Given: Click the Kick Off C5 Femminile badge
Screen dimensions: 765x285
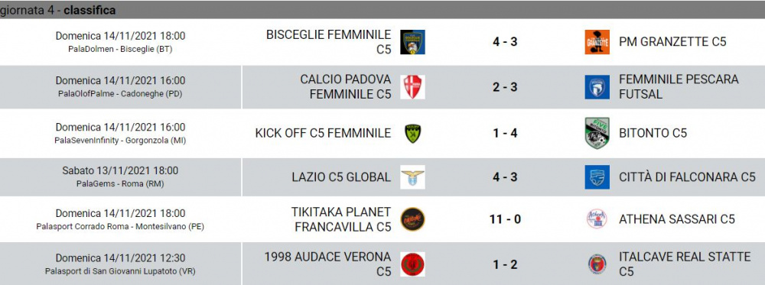Looking at the screenshot, I should tap(413, 133).
